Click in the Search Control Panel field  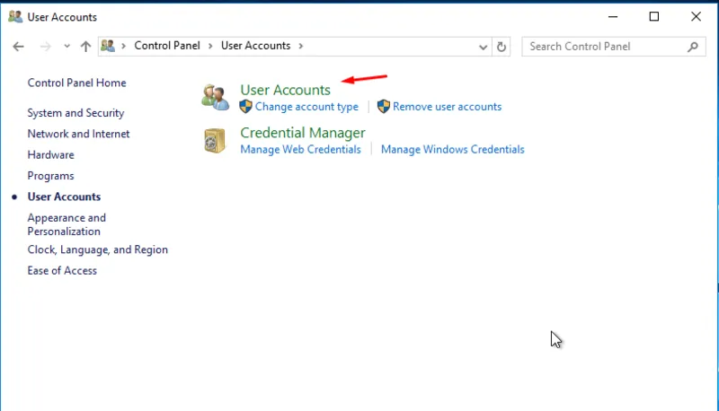click(x=602, y=47)
